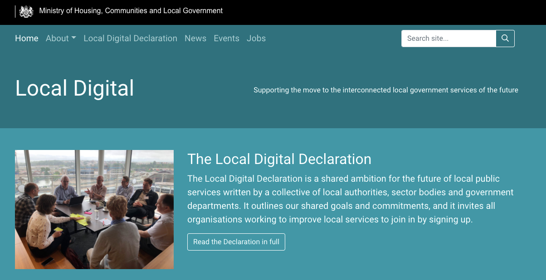
Task: Click the magnifying glass search button
Action: coord(505,39)
